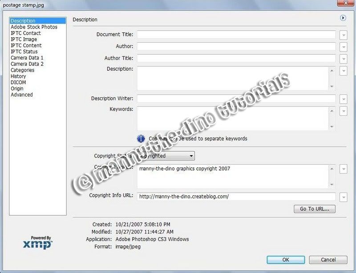Click the Copyright Info URL text field

click(x=236, y=197)
